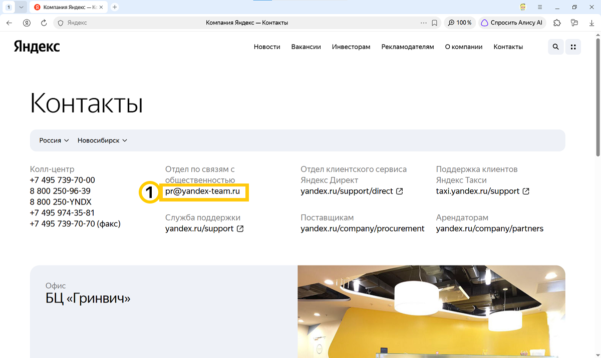Image resolution: width=601 pixels, height=358 pixels.
Task: Click the phone number 8 800 250-YNDX
Action: pyautogui.click(x=61, y=202)
